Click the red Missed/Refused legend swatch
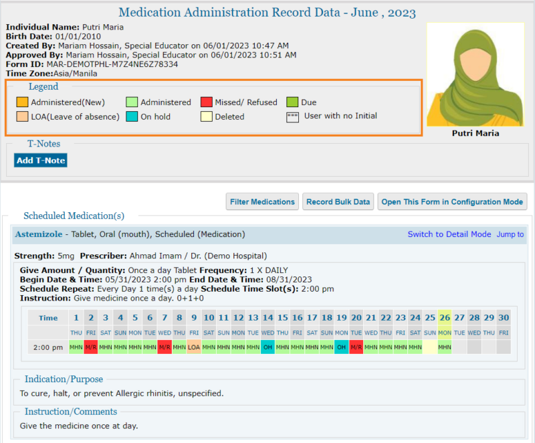Screen dimensions: 535x443 point(206,102)
